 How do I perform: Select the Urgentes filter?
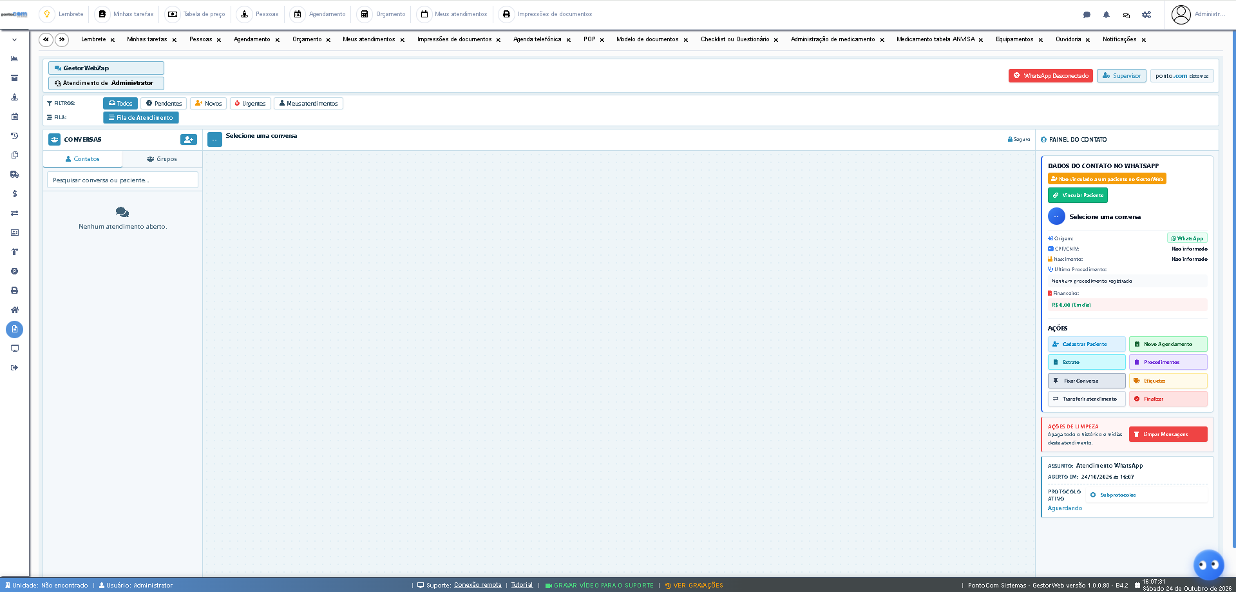pyautogui.click(x=250, y=103)
